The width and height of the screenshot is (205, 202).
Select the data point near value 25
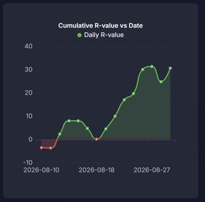pyautogui.click(x=161, y=82)
